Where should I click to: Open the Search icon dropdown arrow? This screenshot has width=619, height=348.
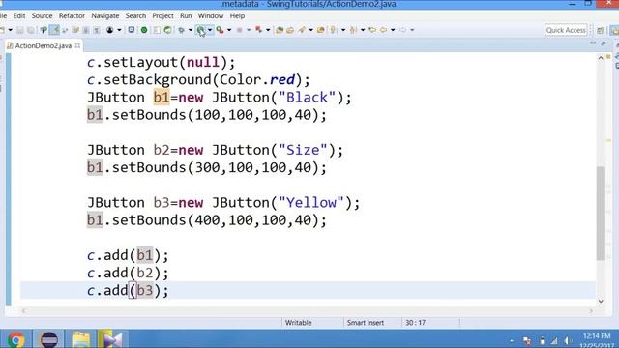310,30
